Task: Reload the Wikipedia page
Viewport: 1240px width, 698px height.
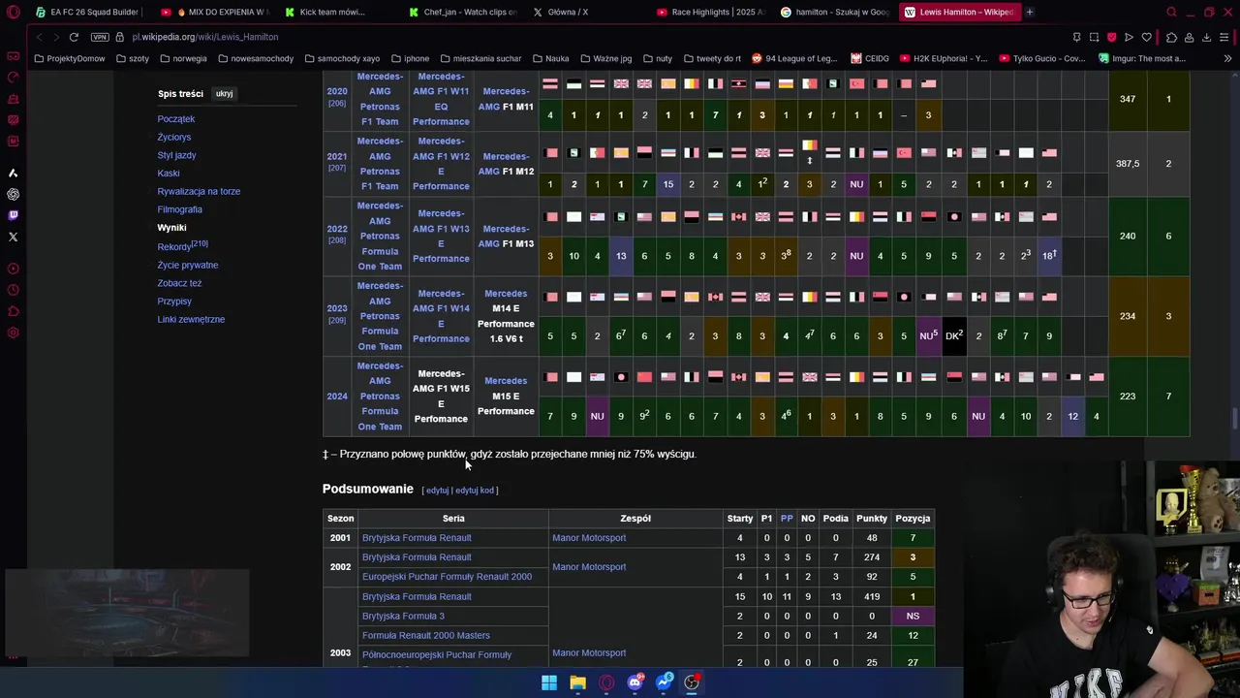Action: point(74,37)
